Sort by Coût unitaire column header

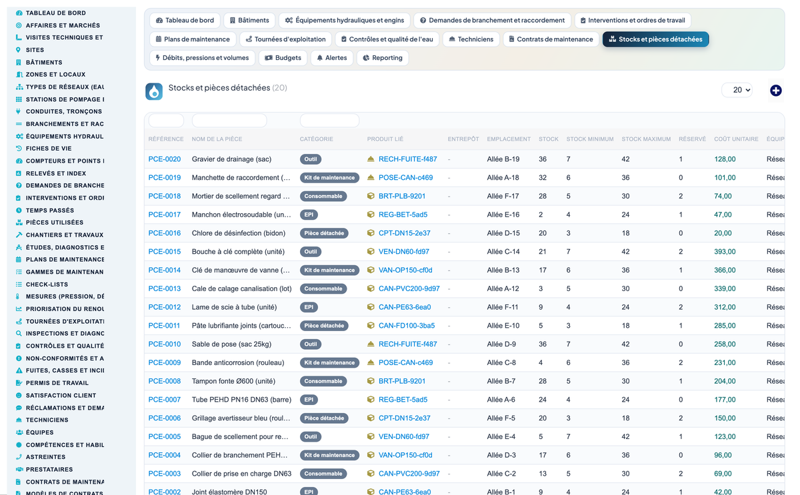tap(736, 139)
